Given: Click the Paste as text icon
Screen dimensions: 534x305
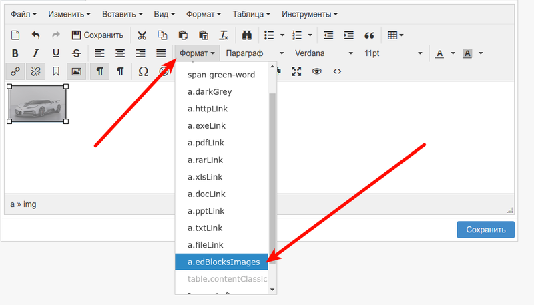Looking at the screenshot, I should 204,35.
